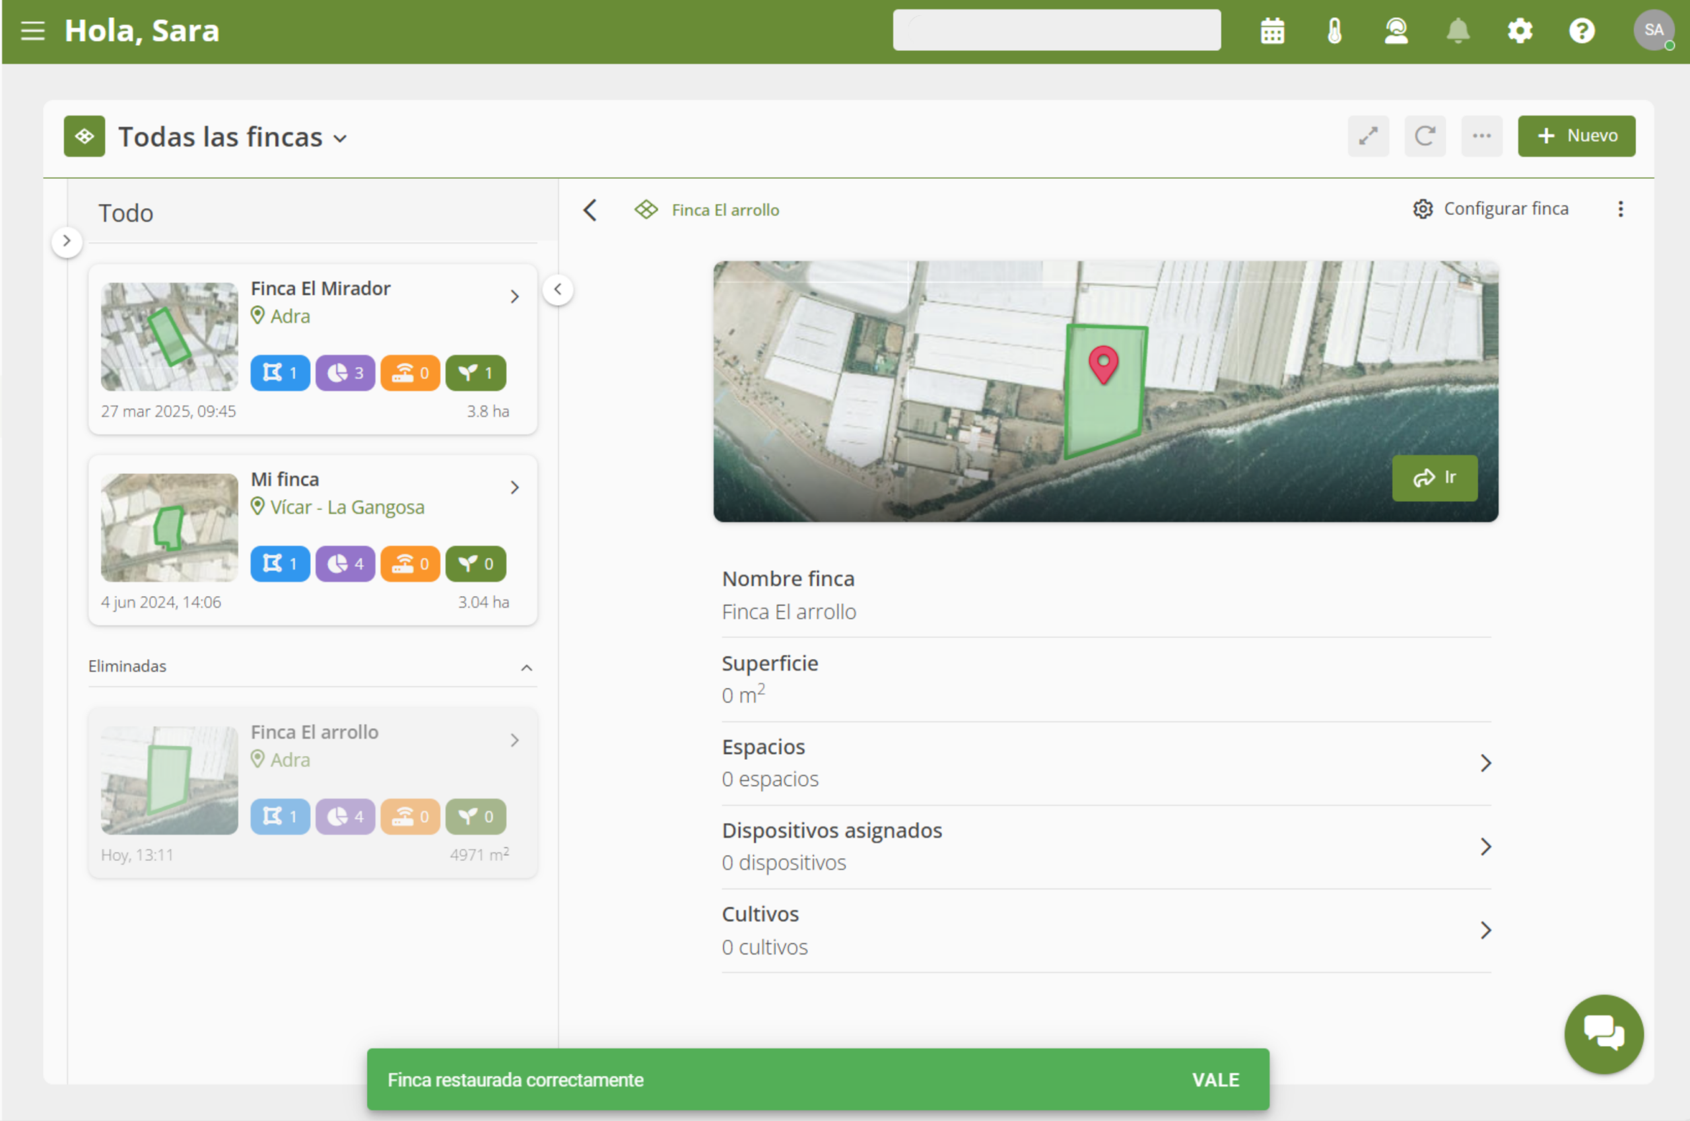This screenshot has width=1690, height=1121.
Task: Open settings gear in header
Action: click(1520, 31)
